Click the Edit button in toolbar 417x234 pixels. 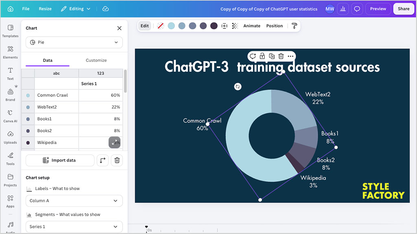[x=145, y=26]
